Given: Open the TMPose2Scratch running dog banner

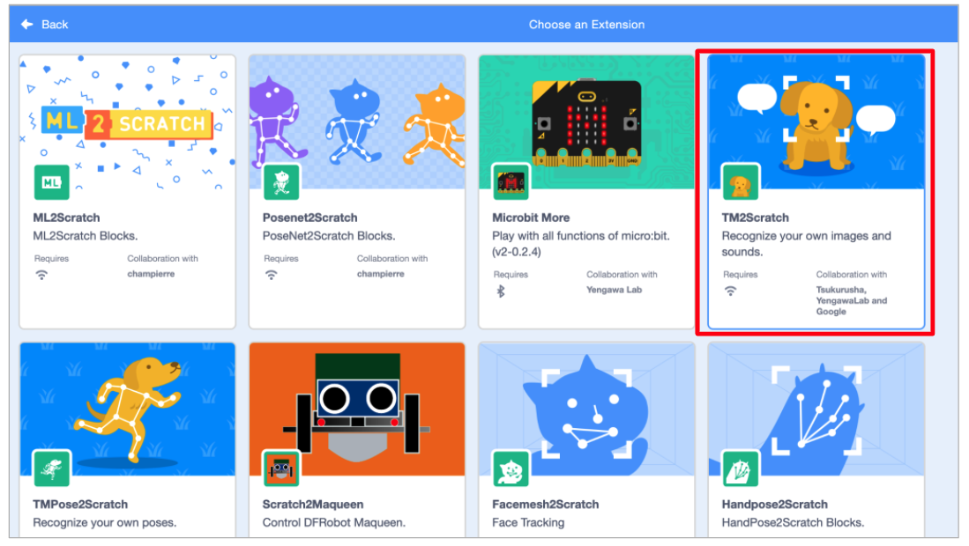Looking at the screenshot, I should click(127, 409).
